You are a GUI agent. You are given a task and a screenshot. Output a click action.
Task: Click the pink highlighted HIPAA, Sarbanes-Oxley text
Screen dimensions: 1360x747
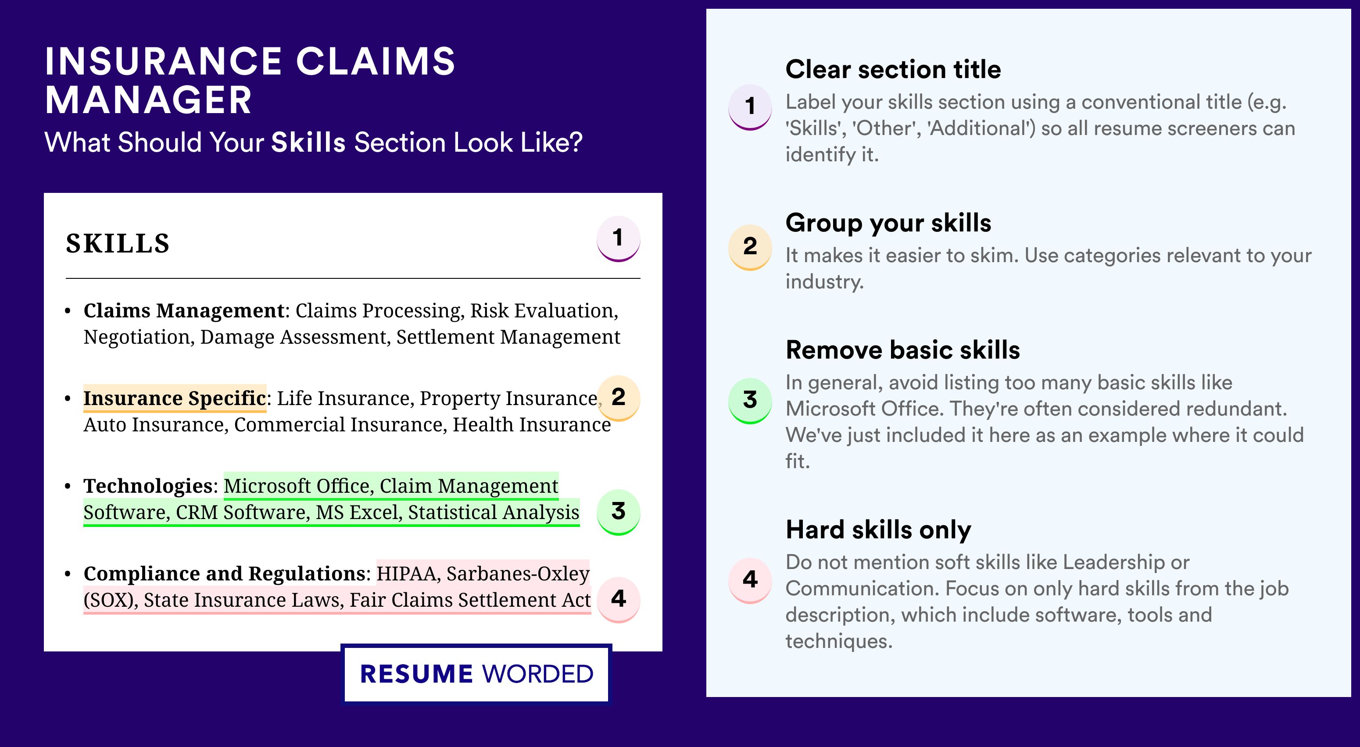point(483,573)
